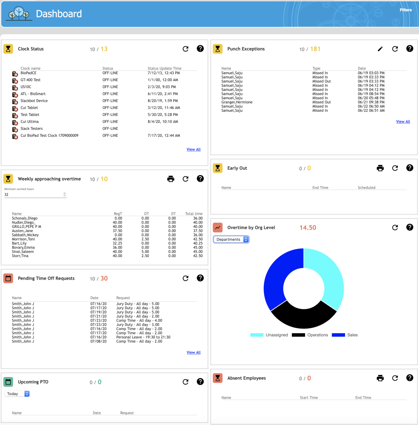419x425 pixels.
Task: Click the refresh icon on Clock Status panel
Action: 186,49
